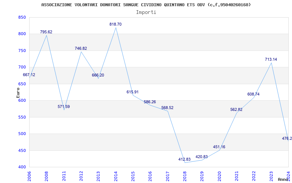Click the 850 y-axis tick value
The height and width of the screenshot is (183, 292).
point(22,18)
